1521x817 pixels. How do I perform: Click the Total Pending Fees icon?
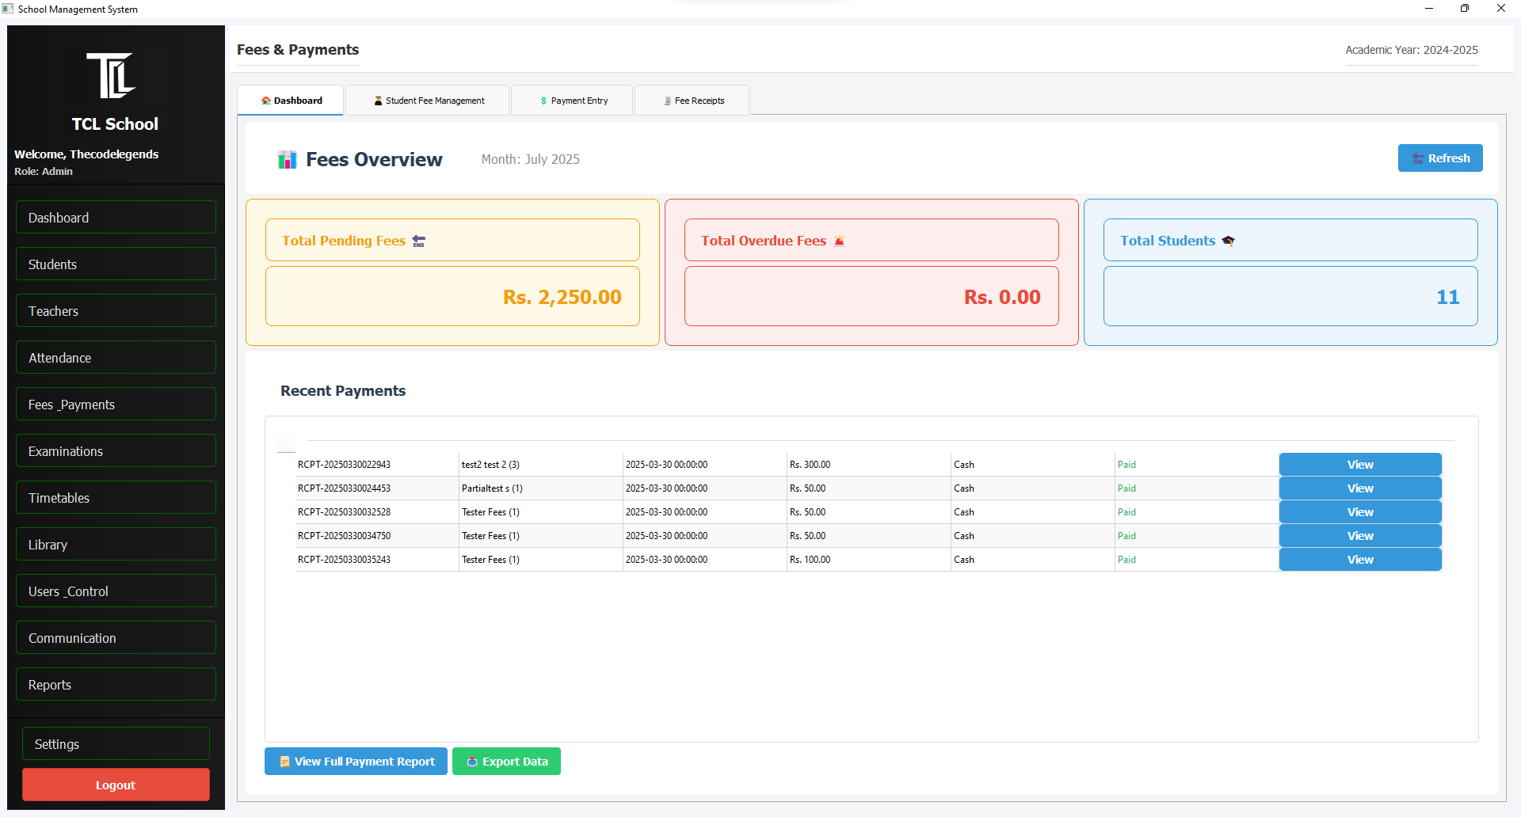coord(419,241)
